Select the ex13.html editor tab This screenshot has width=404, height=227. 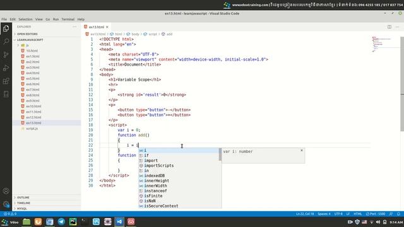(x=97, y=27)
